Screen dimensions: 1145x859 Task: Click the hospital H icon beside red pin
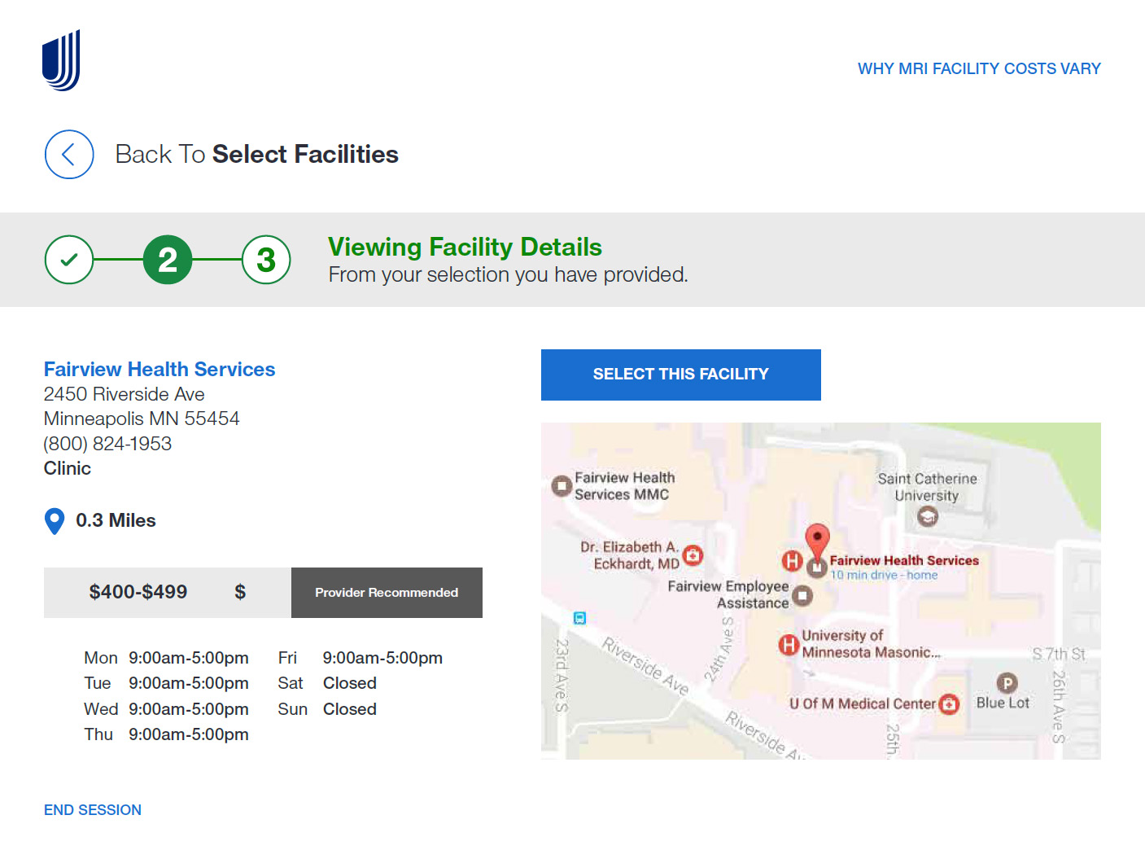792,560
